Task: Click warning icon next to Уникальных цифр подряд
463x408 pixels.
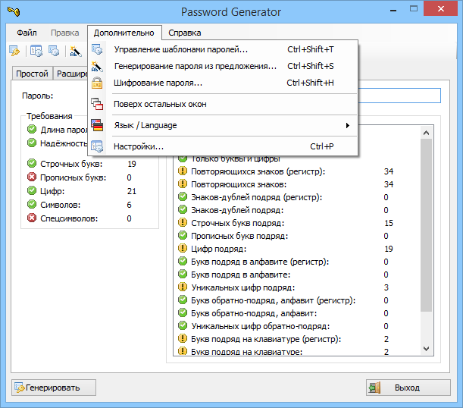Action: (183, 287)
